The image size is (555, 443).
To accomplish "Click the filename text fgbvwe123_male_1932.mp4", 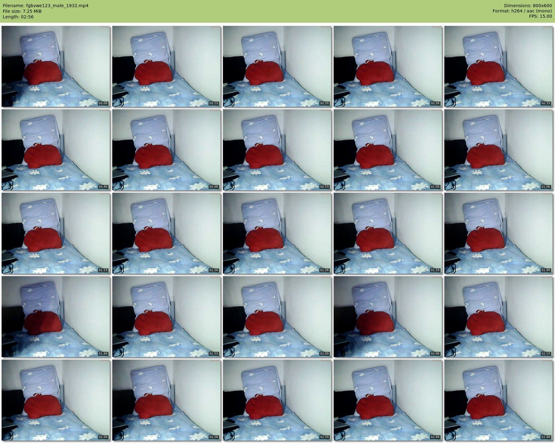I will pos(57,6).
